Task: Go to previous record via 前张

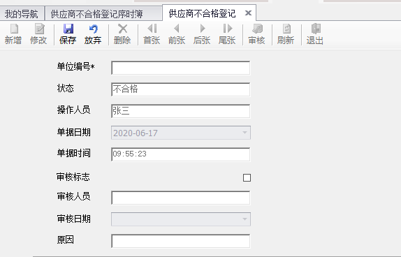Action: (177, 34)
